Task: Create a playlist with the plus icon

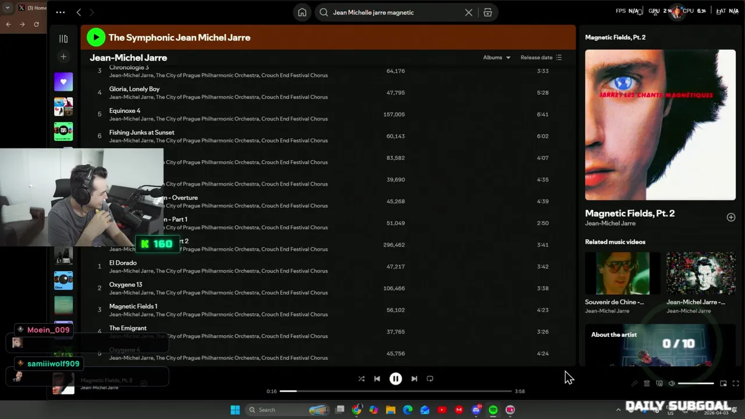Action: 63,56
